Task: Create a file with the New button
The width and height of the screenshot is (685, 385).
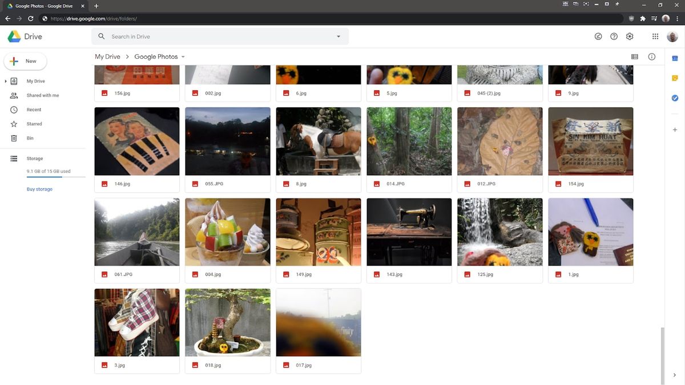Action: (x=25, y=61)
